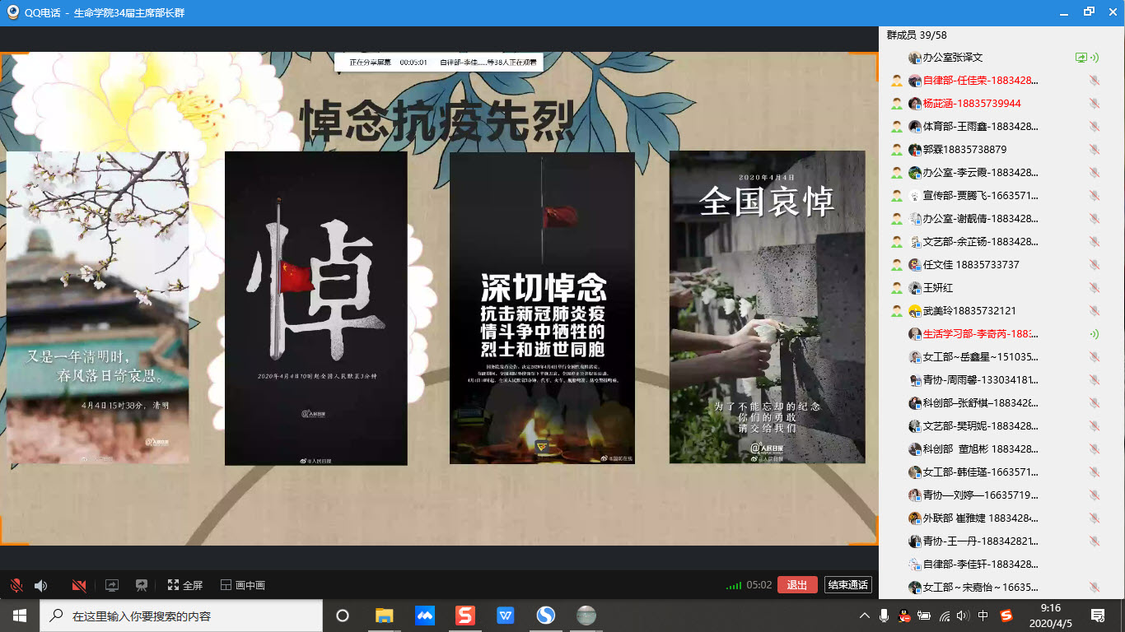Select member 杨芘涵-18835739944
This screenshot has width=1125, height=632.
pyautogui.click(x=972, y=104)
